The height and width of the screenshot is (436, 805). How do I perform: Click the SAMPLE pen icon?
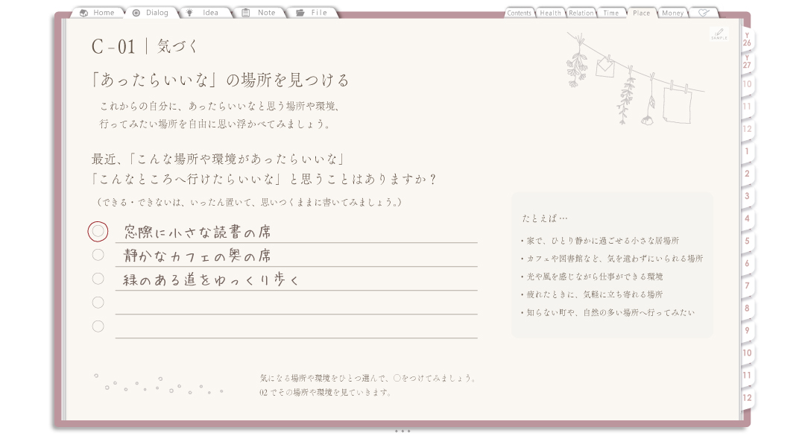point(719,34)
